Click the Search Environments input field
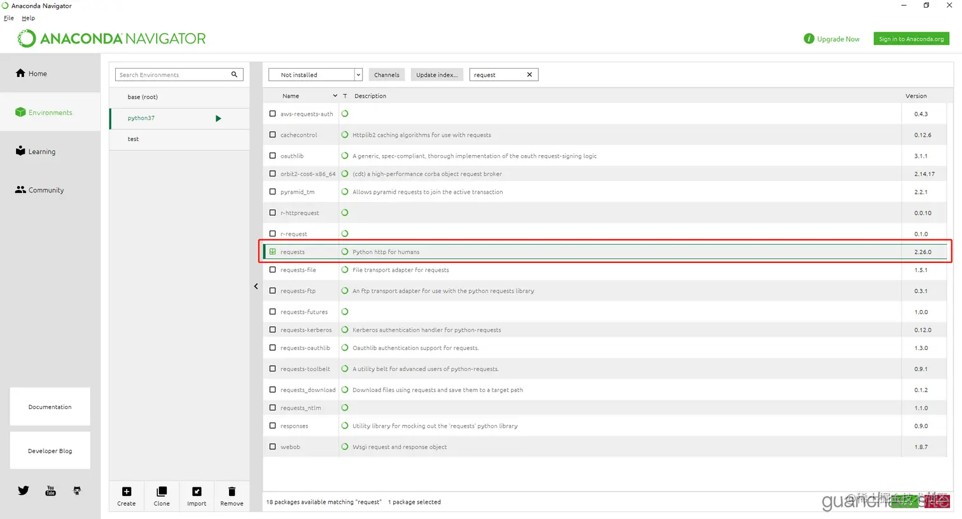962x519 pixels. pos(179,74)
